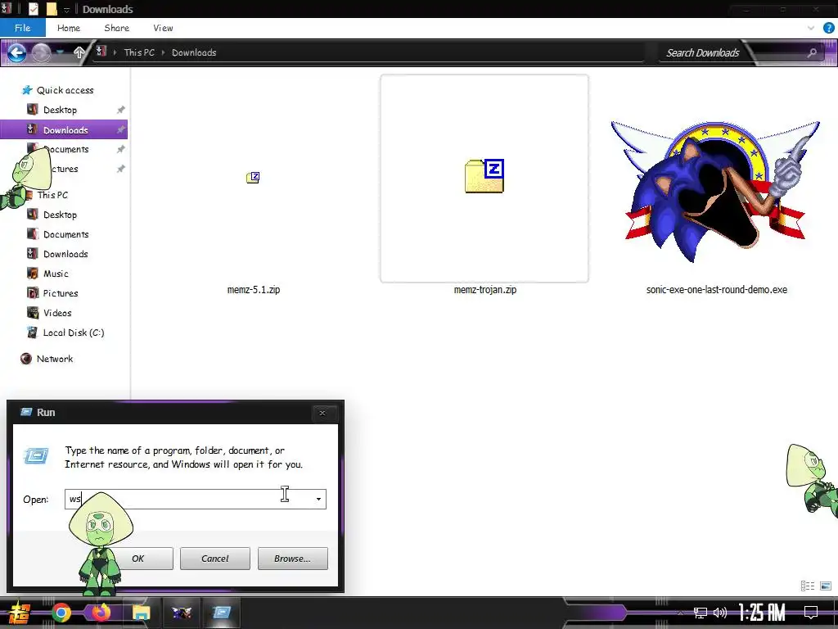Switch to the View ribbon tab

pyautogui.click(x=163, y=28)
